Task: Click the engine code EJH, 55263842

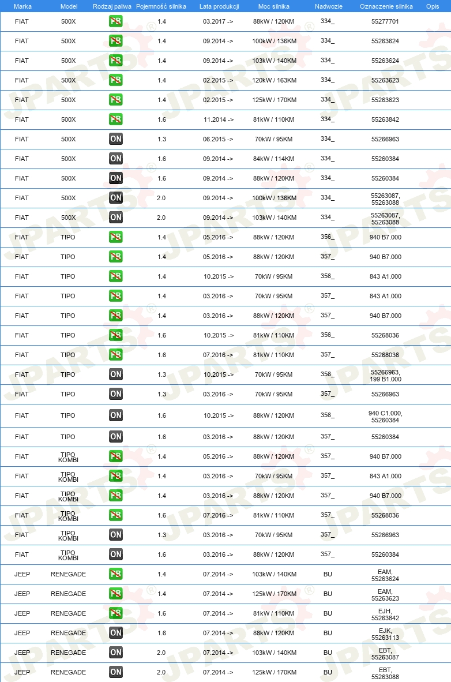Action: (385, 614)
